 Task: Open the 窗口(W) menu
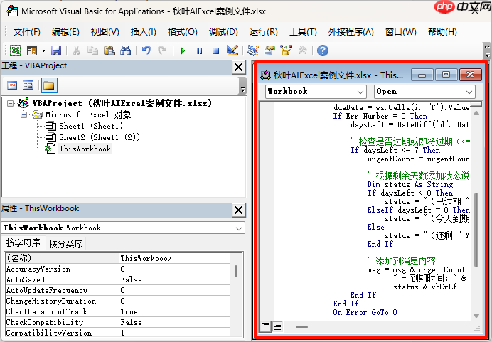[x=400, y=32]
